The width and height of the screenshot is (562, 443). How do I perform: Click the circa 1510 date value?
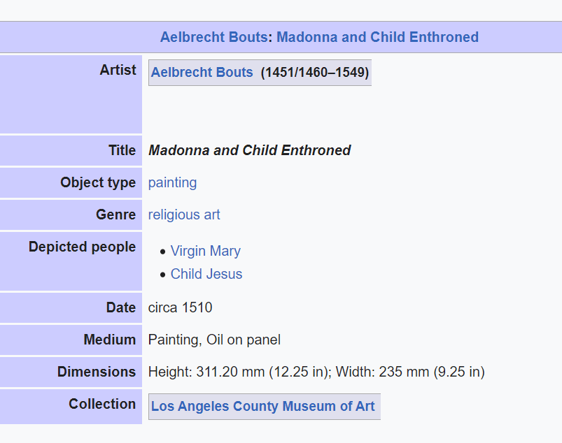[x=180, y=307]
